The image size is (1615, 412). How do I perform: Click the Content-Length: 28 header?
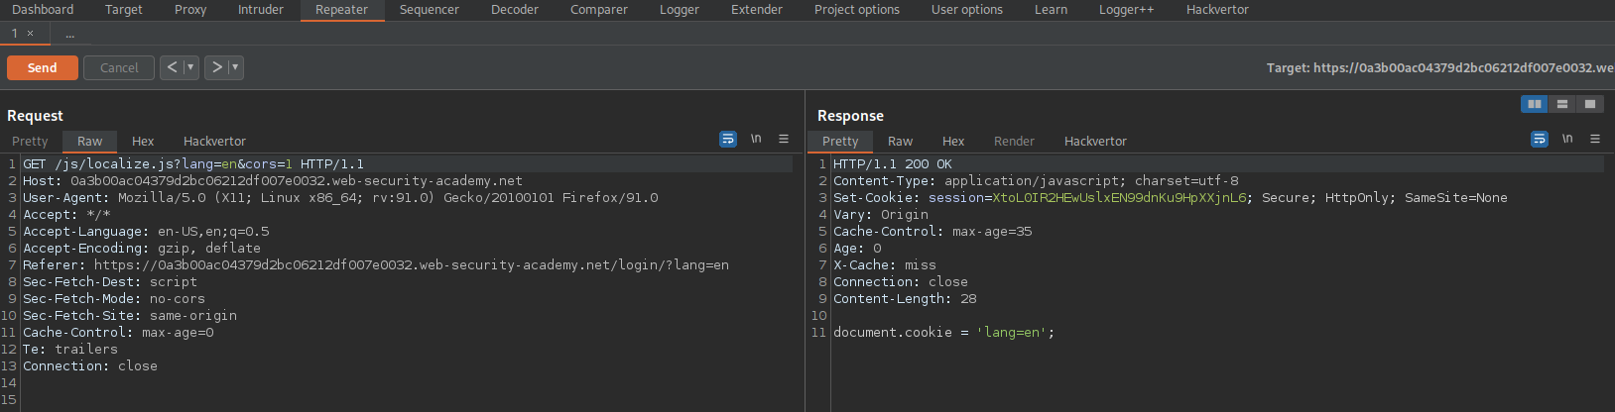905,299
